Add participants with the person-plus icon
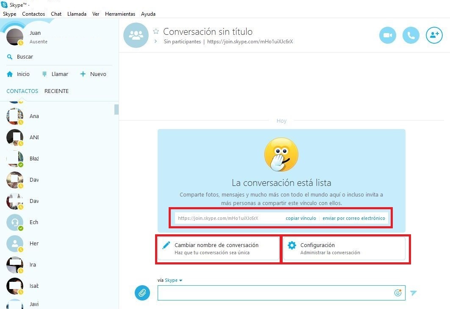The height and width of the screenshot is (309, 450). click(434, 35)
